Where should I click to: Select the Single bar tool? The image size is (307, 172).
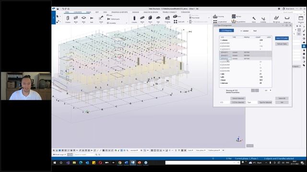(x=287, y=19)
